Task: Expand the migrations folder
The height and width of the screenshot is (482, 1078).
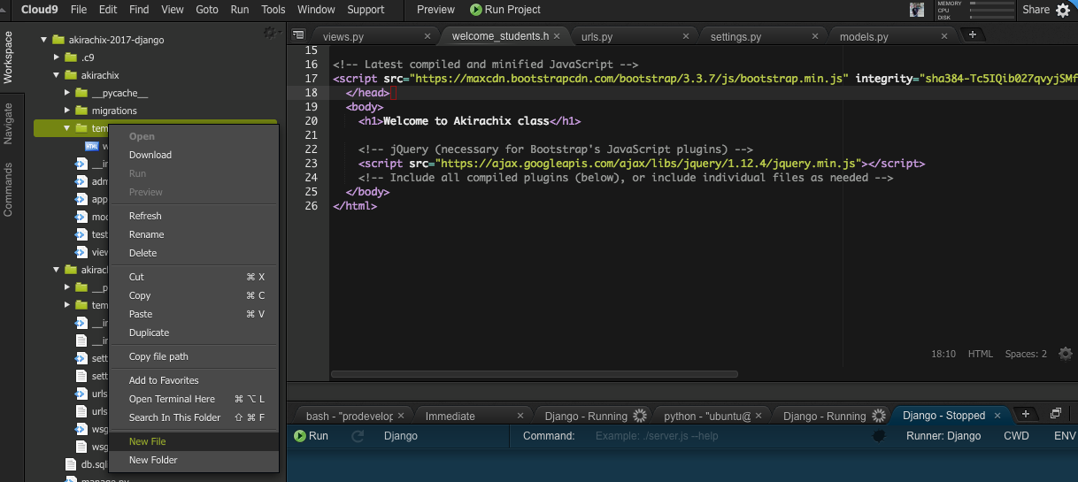Action: pos(67,111)
